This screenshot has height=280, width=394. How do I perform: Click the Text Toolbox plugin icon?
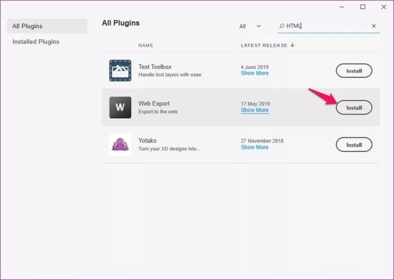coord(120,71)
